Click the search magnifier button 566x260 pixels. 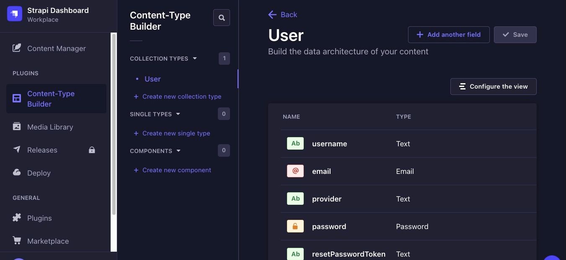tap(222, 18)
